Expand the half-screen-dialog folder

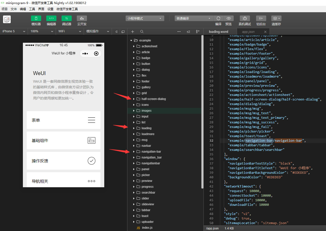134,99
